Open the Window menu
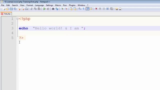160x90 pixels. click(x=81, y=5)
